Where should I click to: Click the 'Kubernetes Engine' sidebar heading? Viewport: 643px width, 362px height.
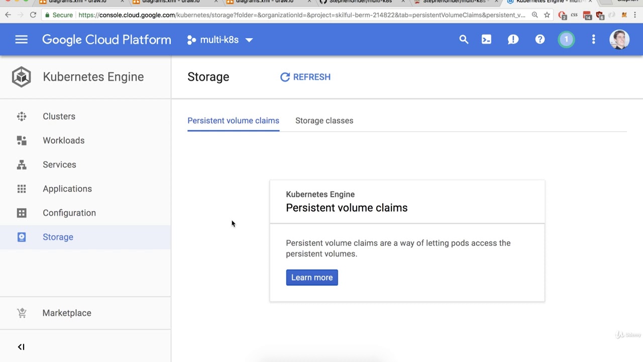click(93, 77)
